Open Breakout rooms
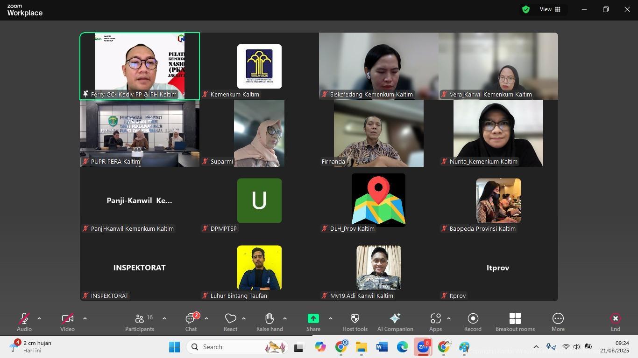This screenshot has height=358, width=638. click(515, 322)
